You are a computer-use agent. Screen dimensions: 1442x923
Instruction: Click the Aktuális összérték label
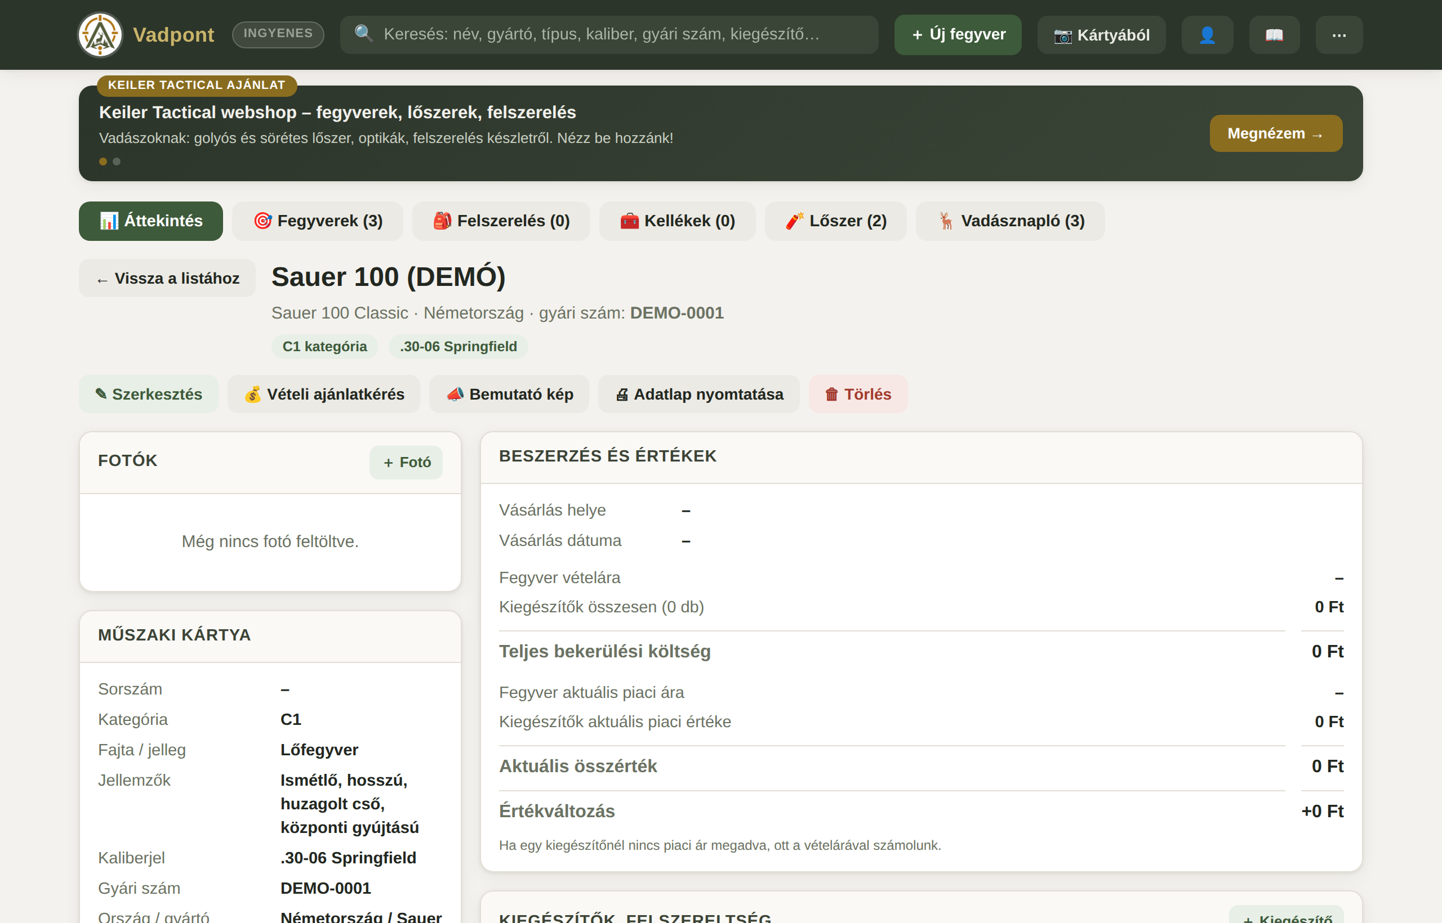tap(578, 766)
